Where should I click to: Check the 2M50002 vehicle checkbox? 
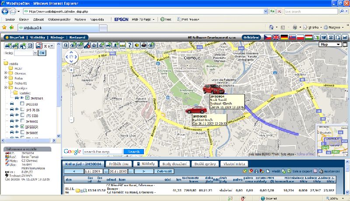(22, 121)
